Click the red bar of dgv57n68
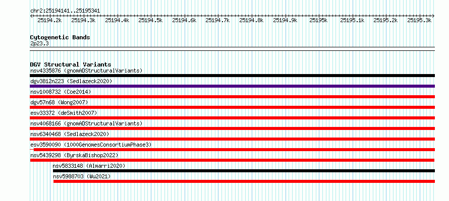This screenshot has height=201, width=449. coord(232,107)
